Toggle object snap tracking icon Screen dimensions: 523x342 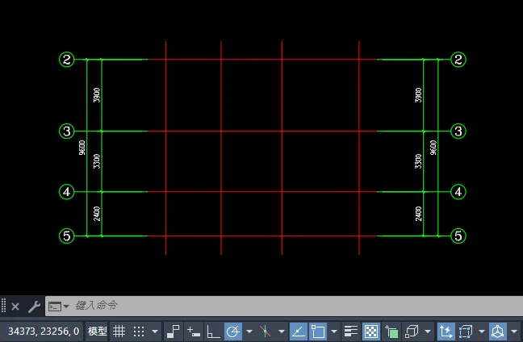point(297,331)
